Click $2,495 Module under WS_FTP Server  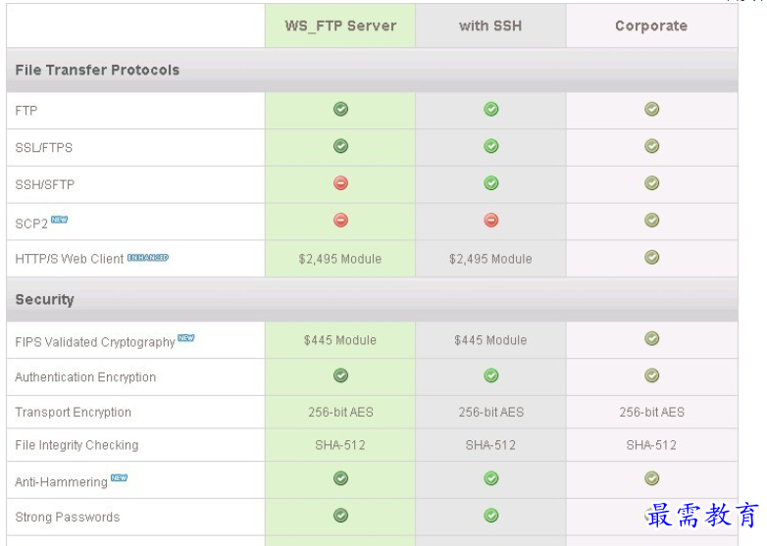pos(340,259)
